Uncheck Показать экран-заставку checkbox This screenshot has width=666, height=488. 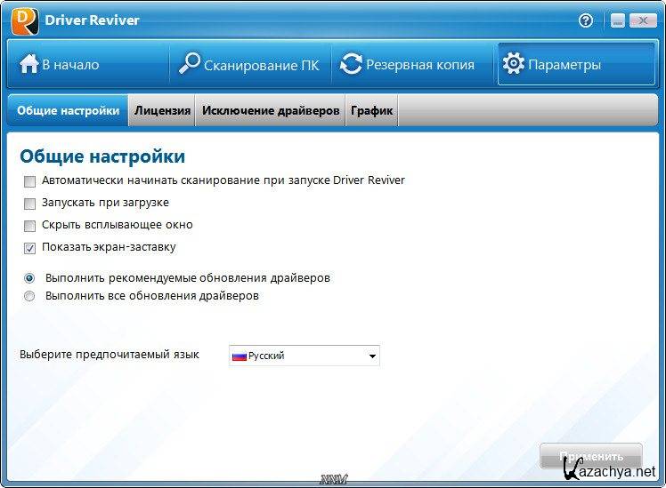30,248
